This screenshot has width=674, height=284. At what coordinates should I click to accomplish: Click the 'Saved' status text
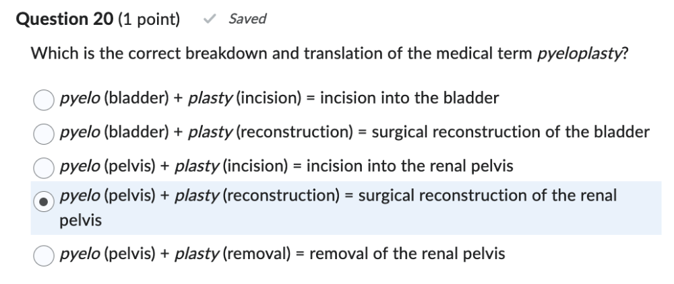pos(247,20)
